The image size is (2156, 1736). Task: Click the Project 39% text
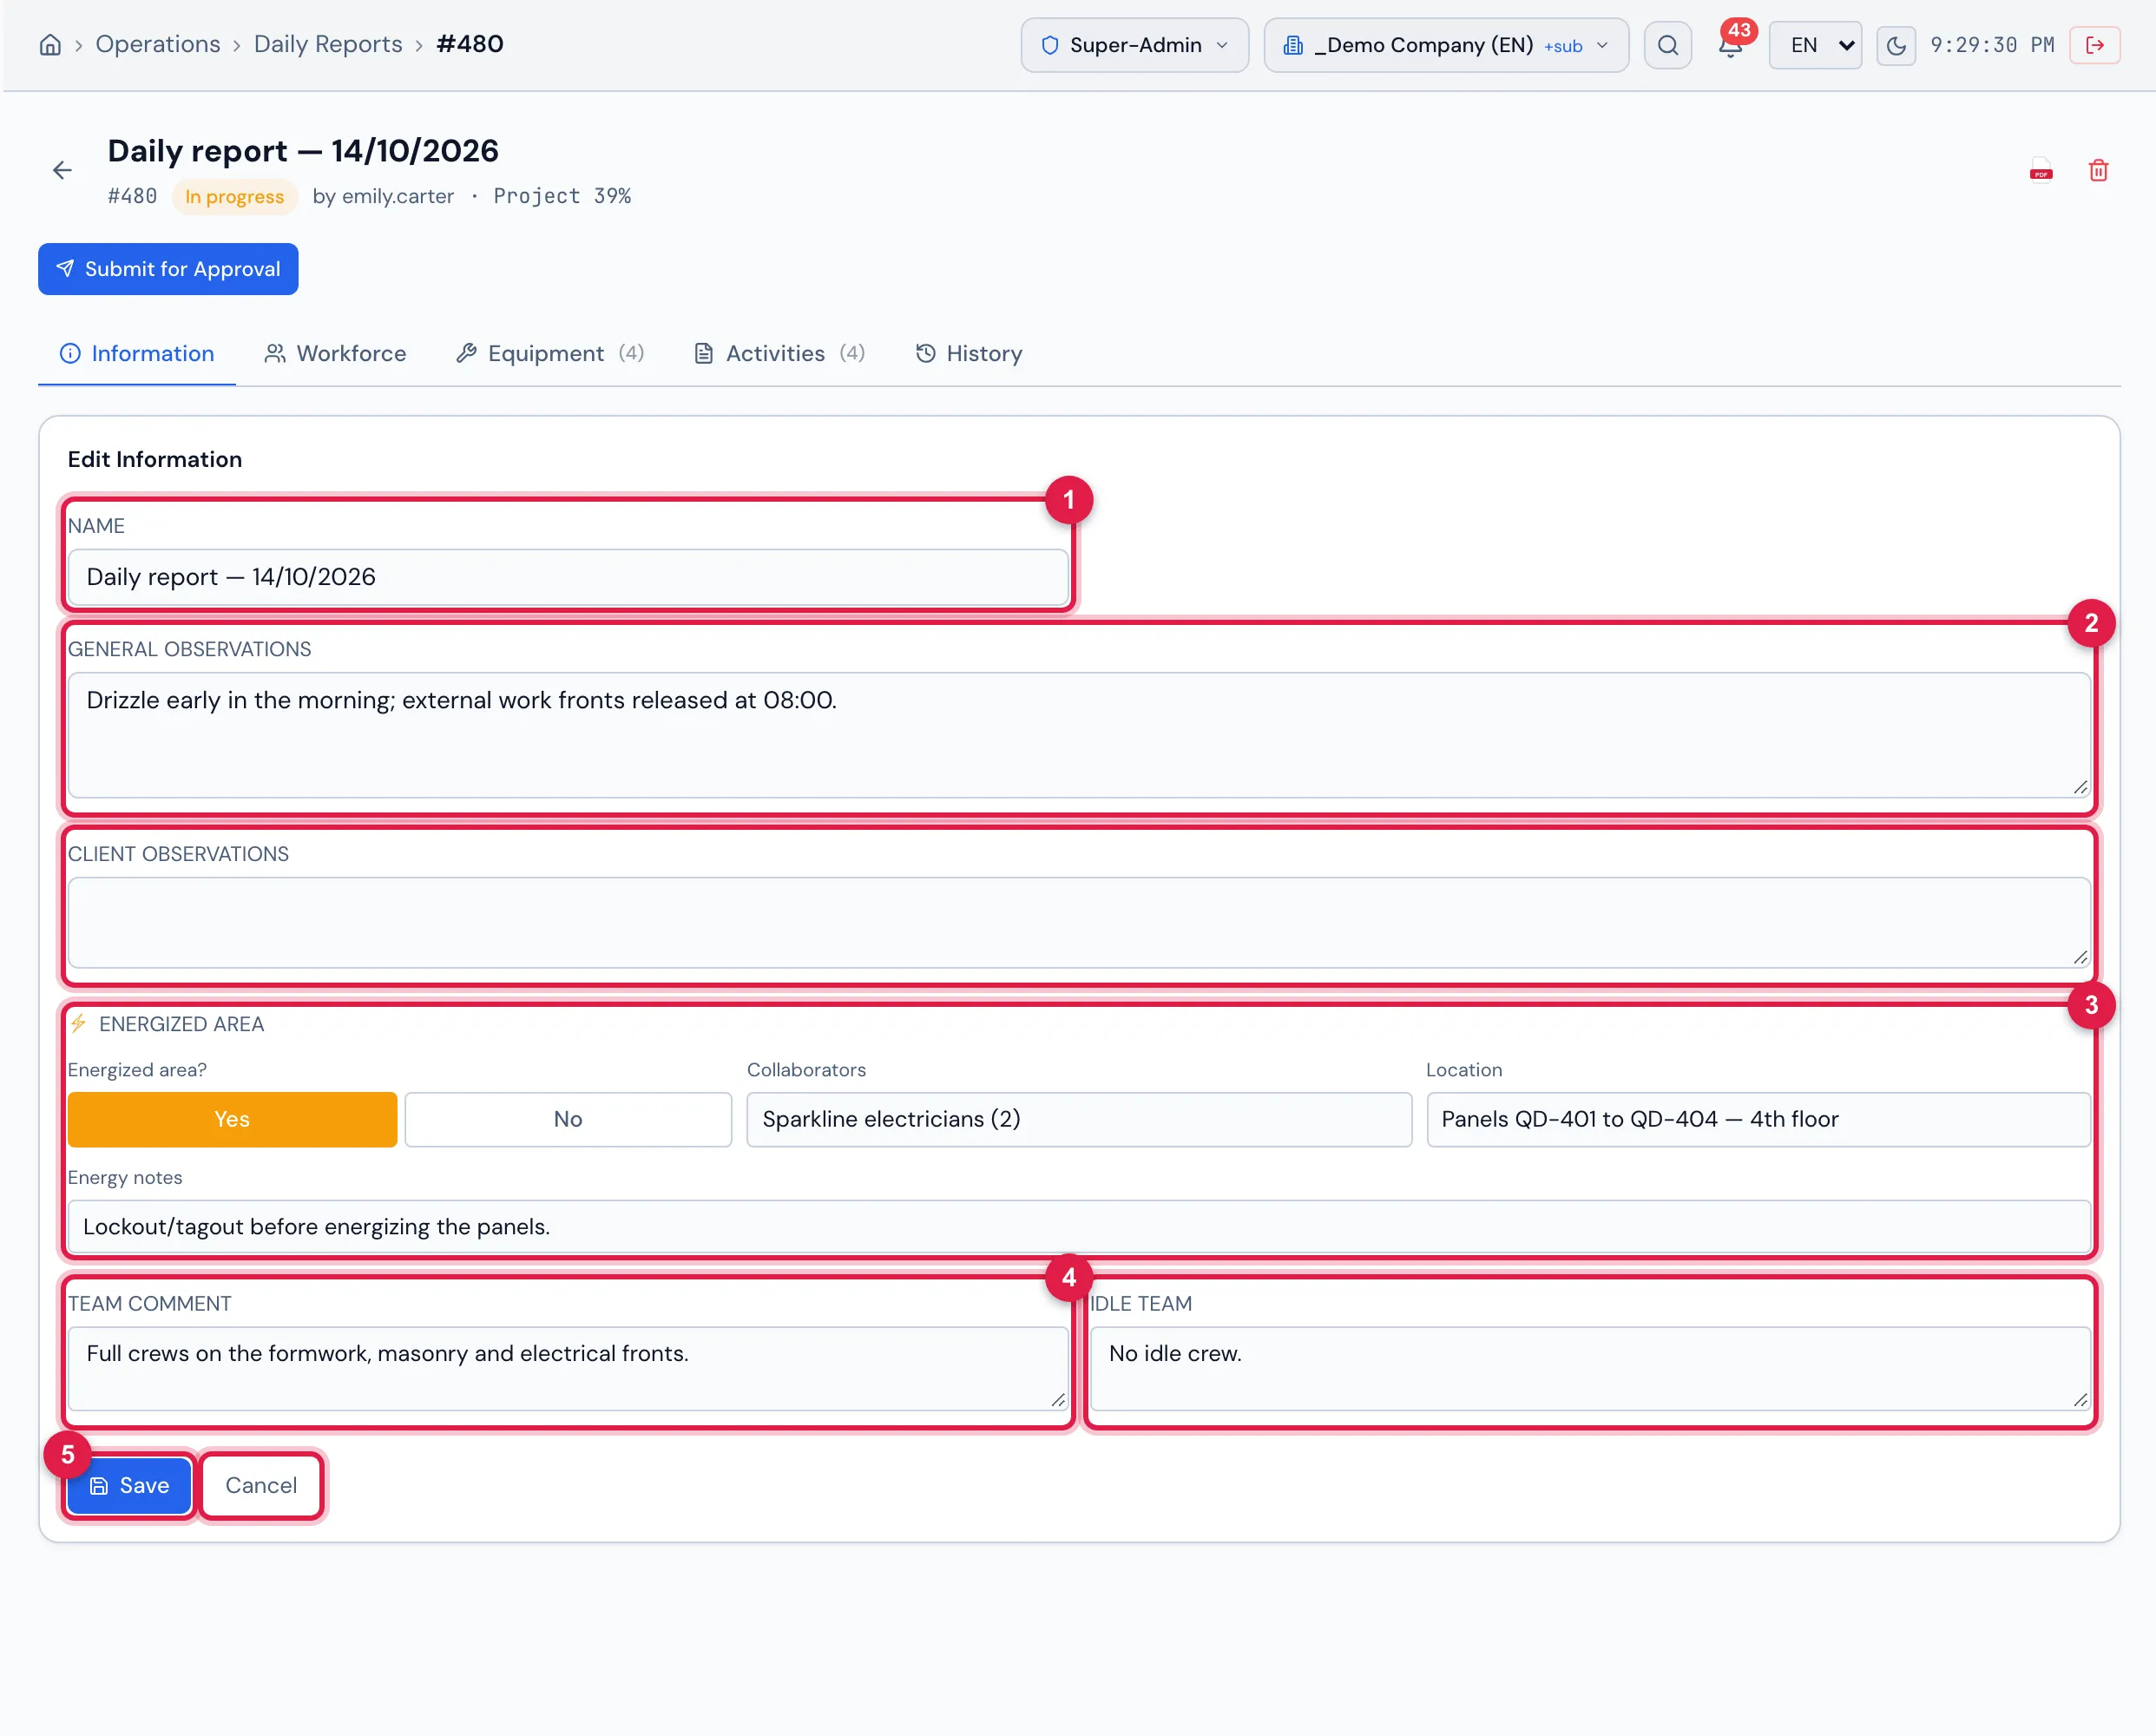click(x=562, y=196)
